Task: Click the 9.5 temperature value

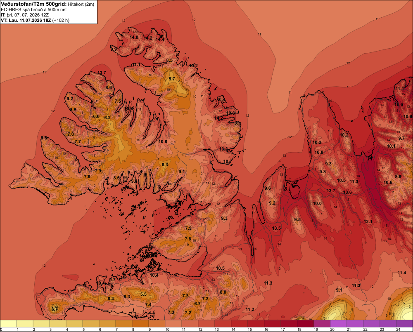Action: pyautogui.click(x=297, y=219)
